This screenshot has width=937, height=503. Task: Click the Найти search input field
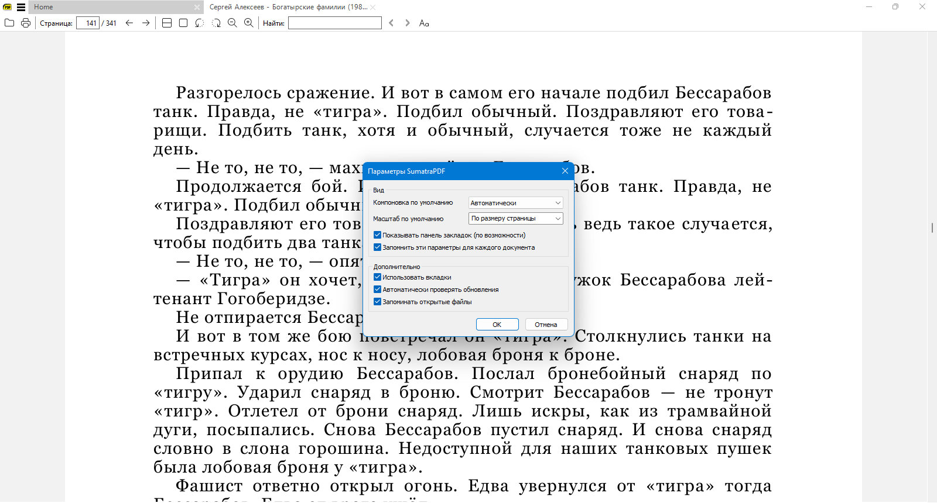[335, 23]
